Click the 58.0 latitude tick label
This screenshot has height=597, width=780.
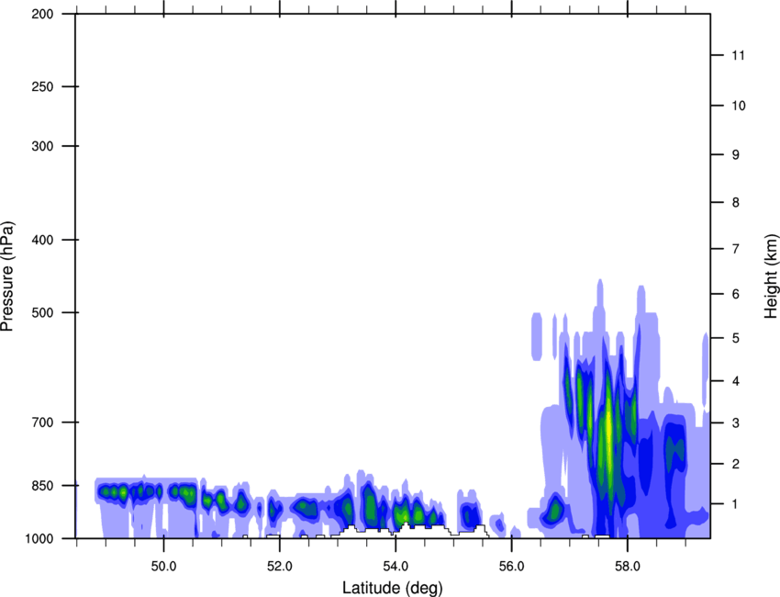pyautogui.click(x=628, y=566)
